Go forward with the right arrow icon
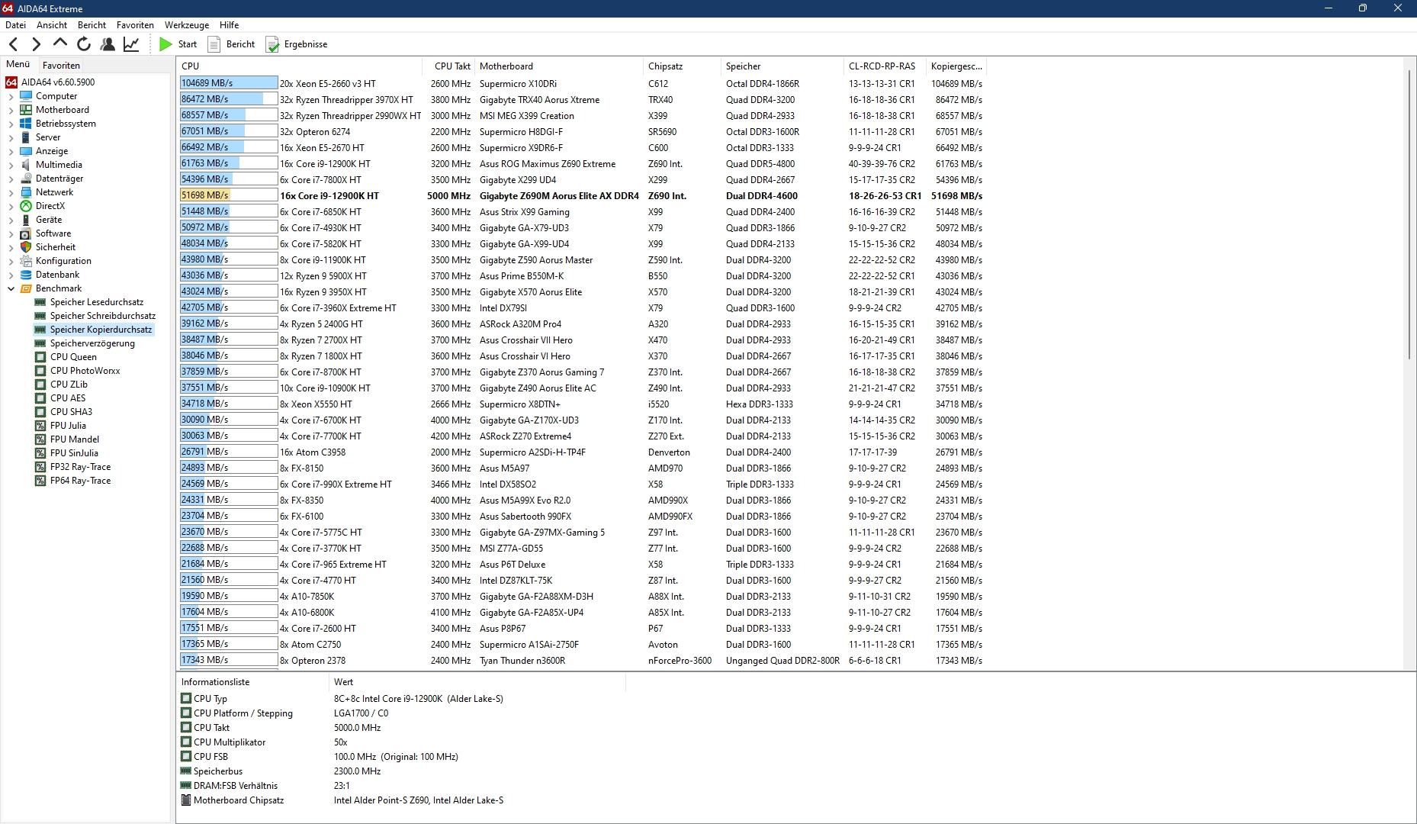This screenshot has height=824, width=1417. pyautogui.click(x=36, y=44)
